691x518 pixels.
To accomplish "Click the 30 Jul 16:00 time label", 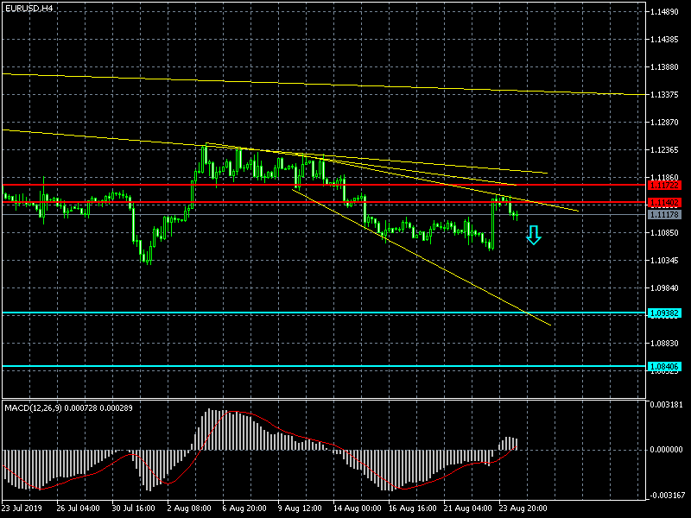I will click(x=132, y=509).
